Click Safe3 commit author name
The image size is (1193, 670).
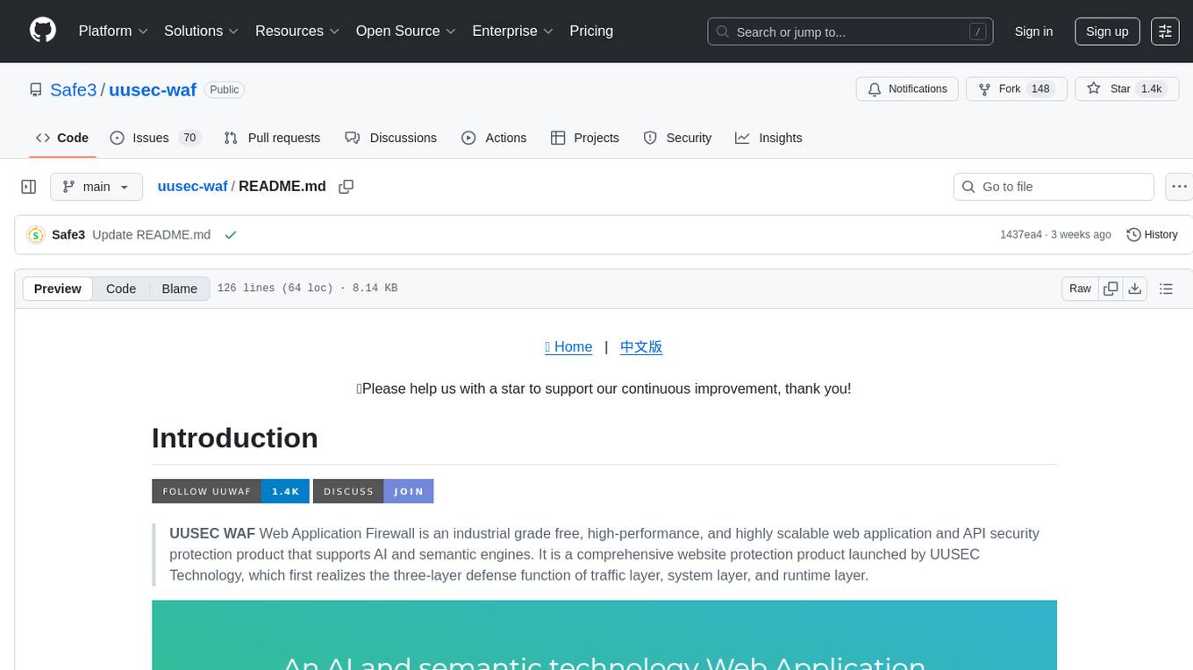pos(68,235)
